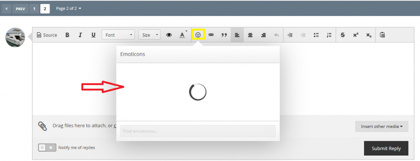Click the paperclip attachment icon

click(42, 126)
